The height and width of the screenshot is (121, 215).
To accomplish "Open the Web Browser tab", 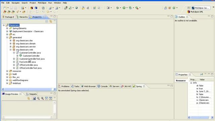I will tap(88, 86).
